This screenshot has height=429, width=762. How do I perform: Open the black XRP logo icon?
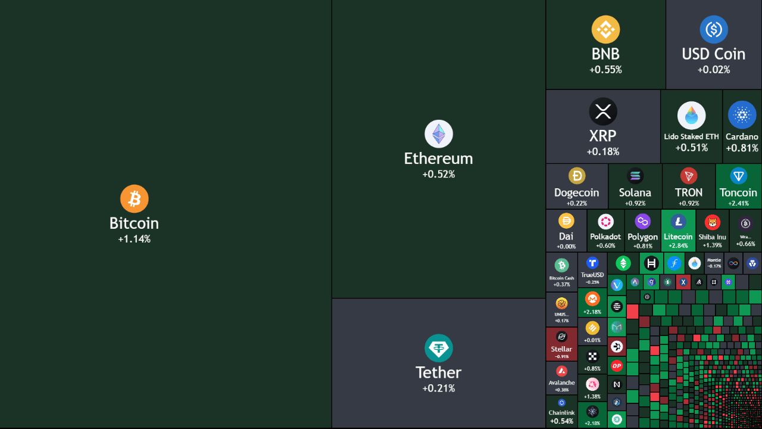[x=603, y=111]
